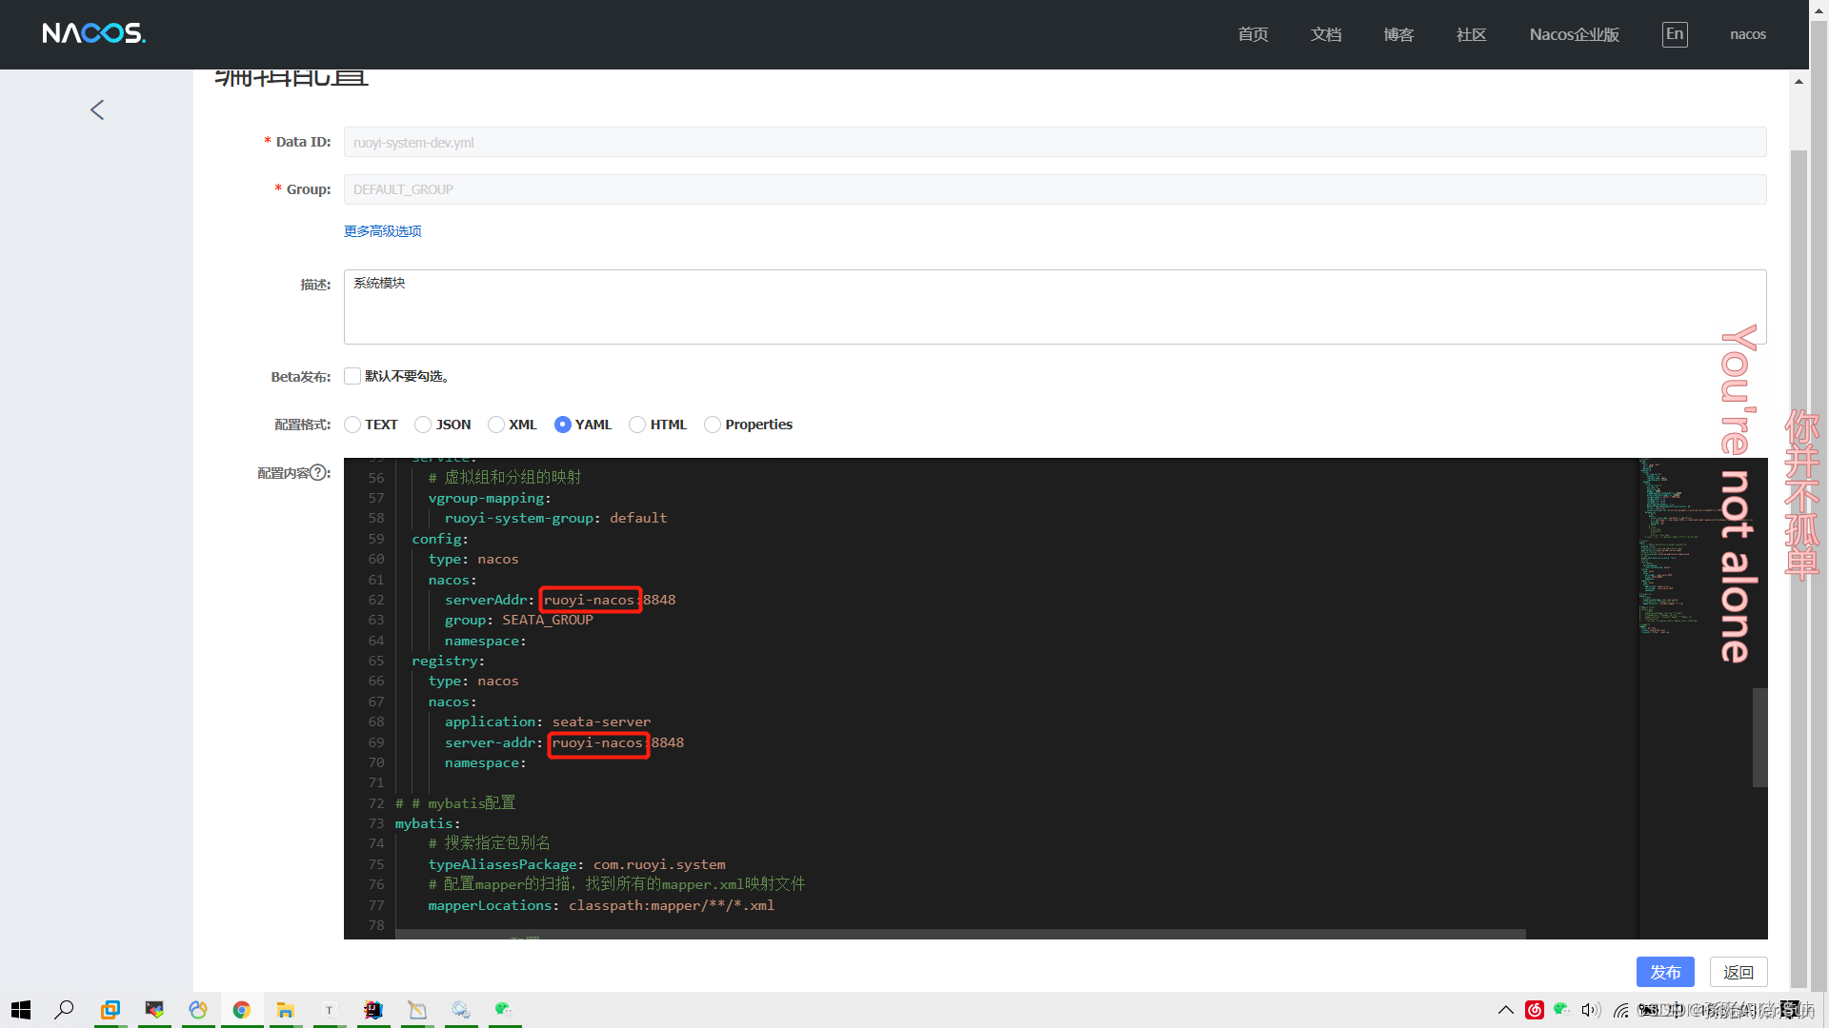
Task: Switch language with the En icon
Action: pos(1674,34)
